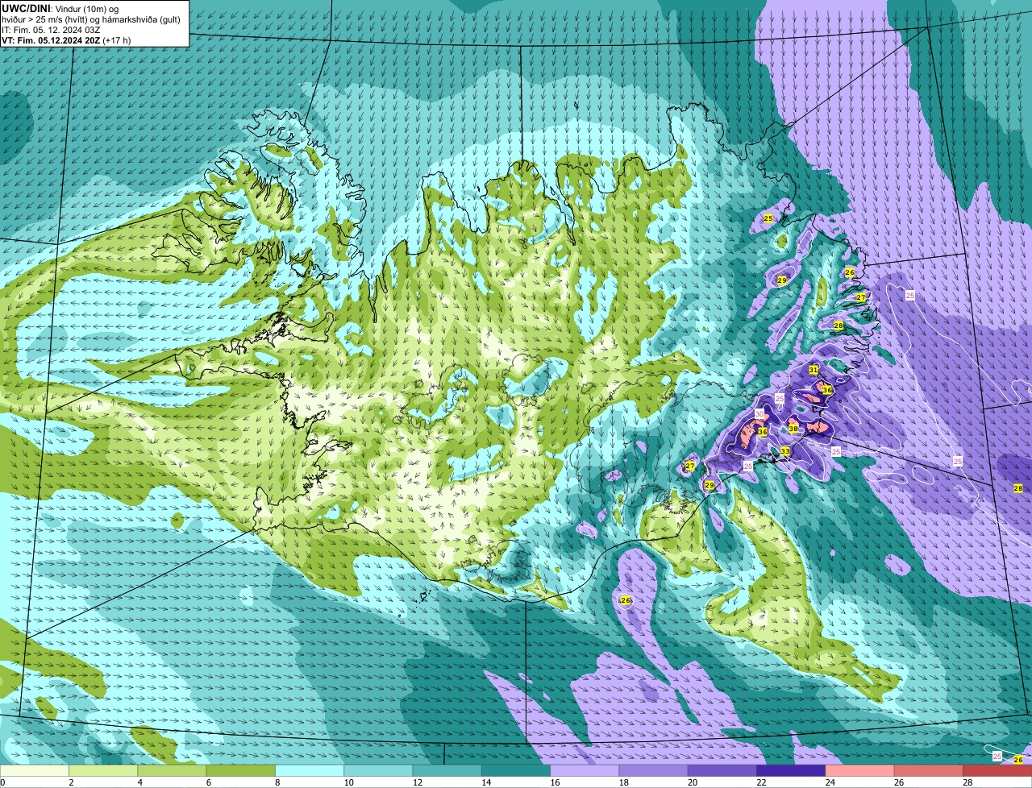Click the pale yellow 0–2 m/s legend swatch

tap(35, 770)
